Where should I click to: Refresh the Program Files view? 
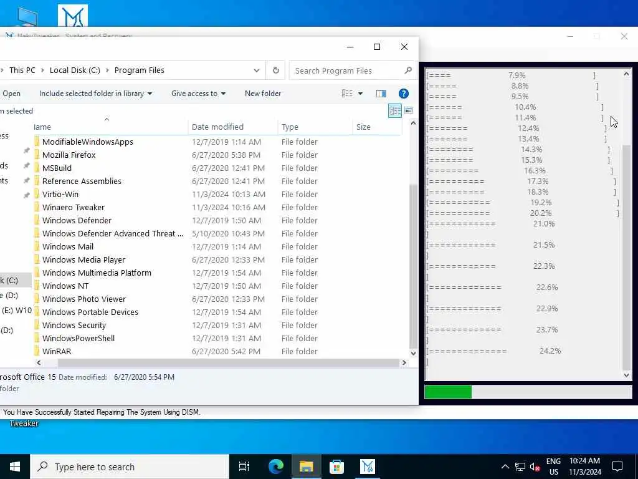coord(276,70)
